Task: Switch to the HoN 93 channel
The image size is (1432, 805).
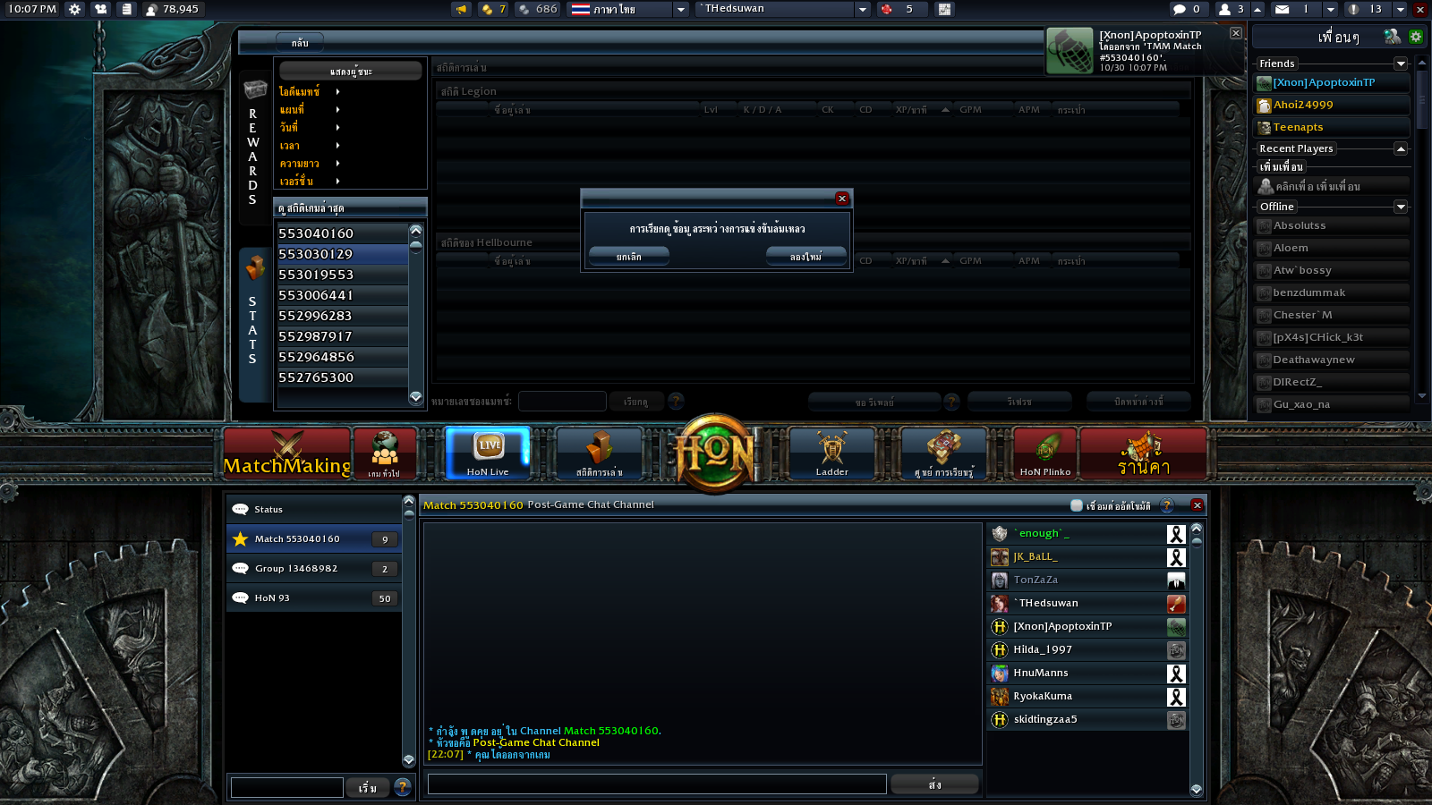Action: (313, 597)
